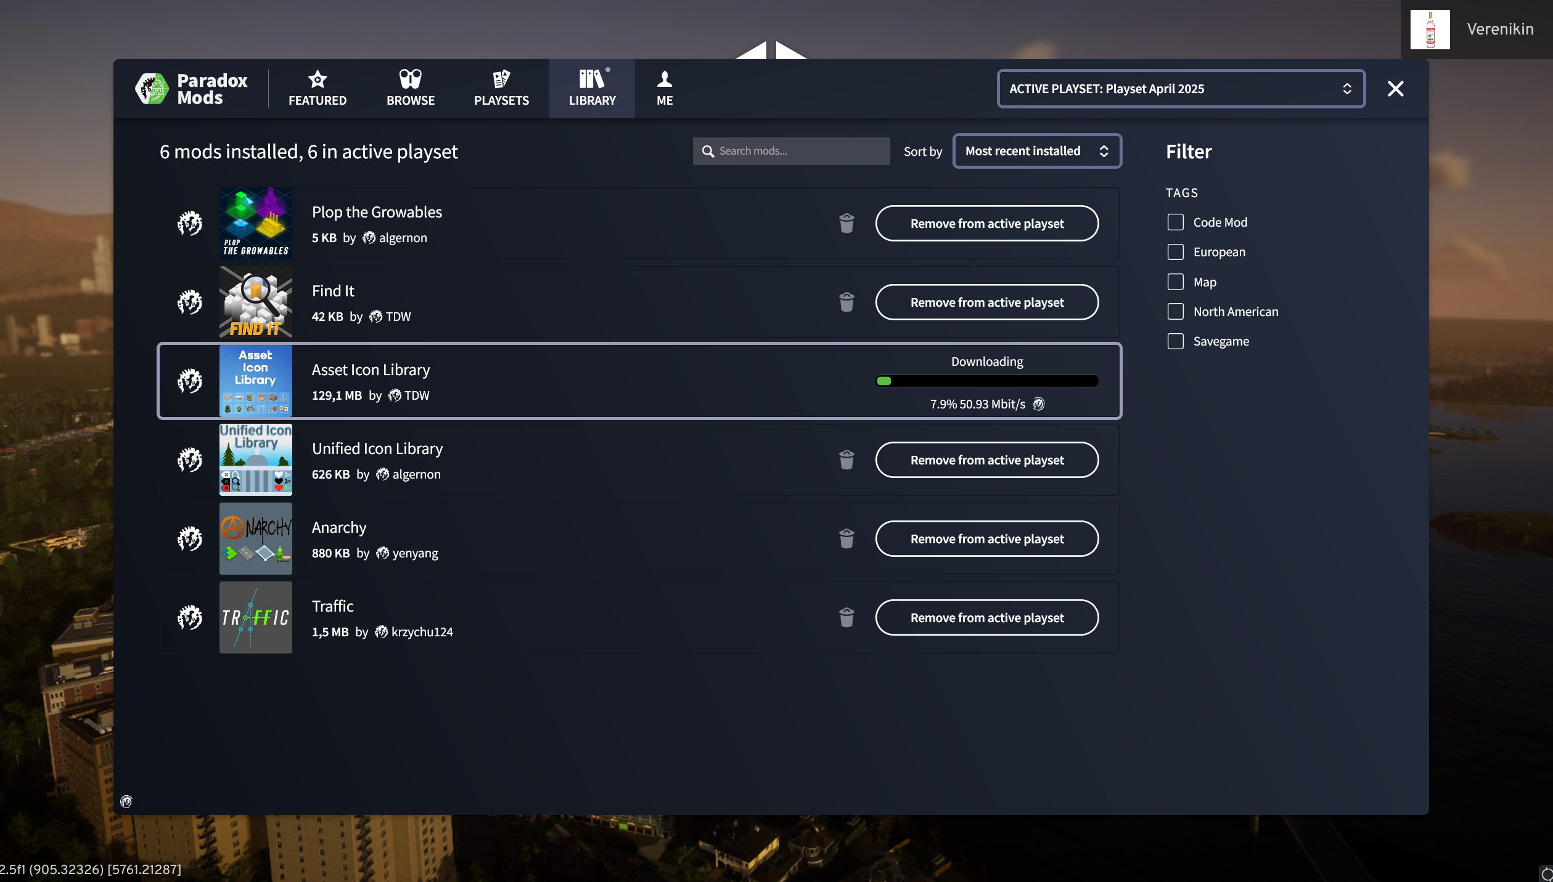Select the Library tab
The width and height of the screenshot is (1553, 882).
[592, 89]
